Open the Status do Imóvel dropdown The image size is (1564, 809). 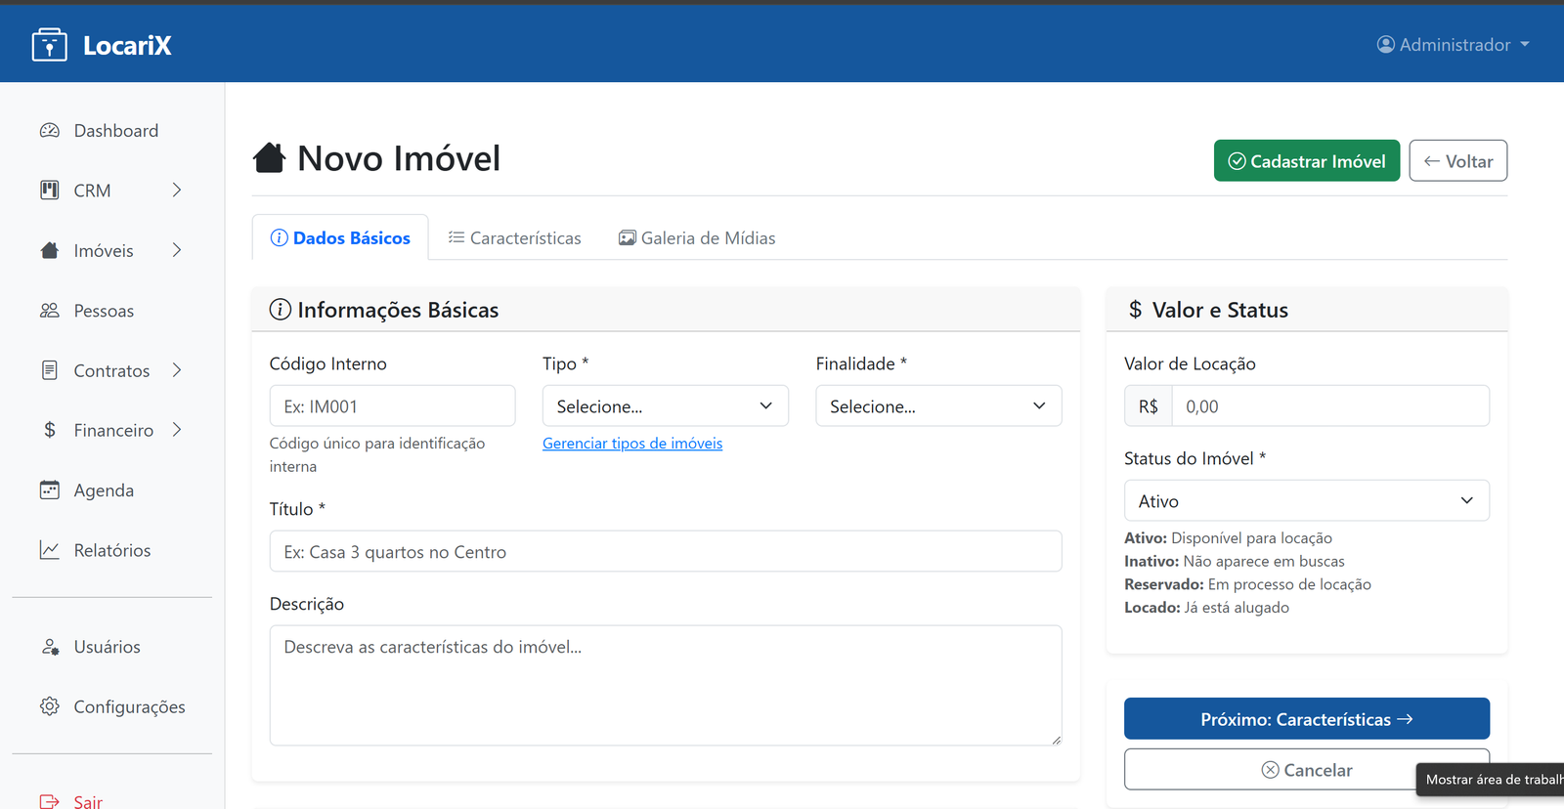[x=1306, y=501]
